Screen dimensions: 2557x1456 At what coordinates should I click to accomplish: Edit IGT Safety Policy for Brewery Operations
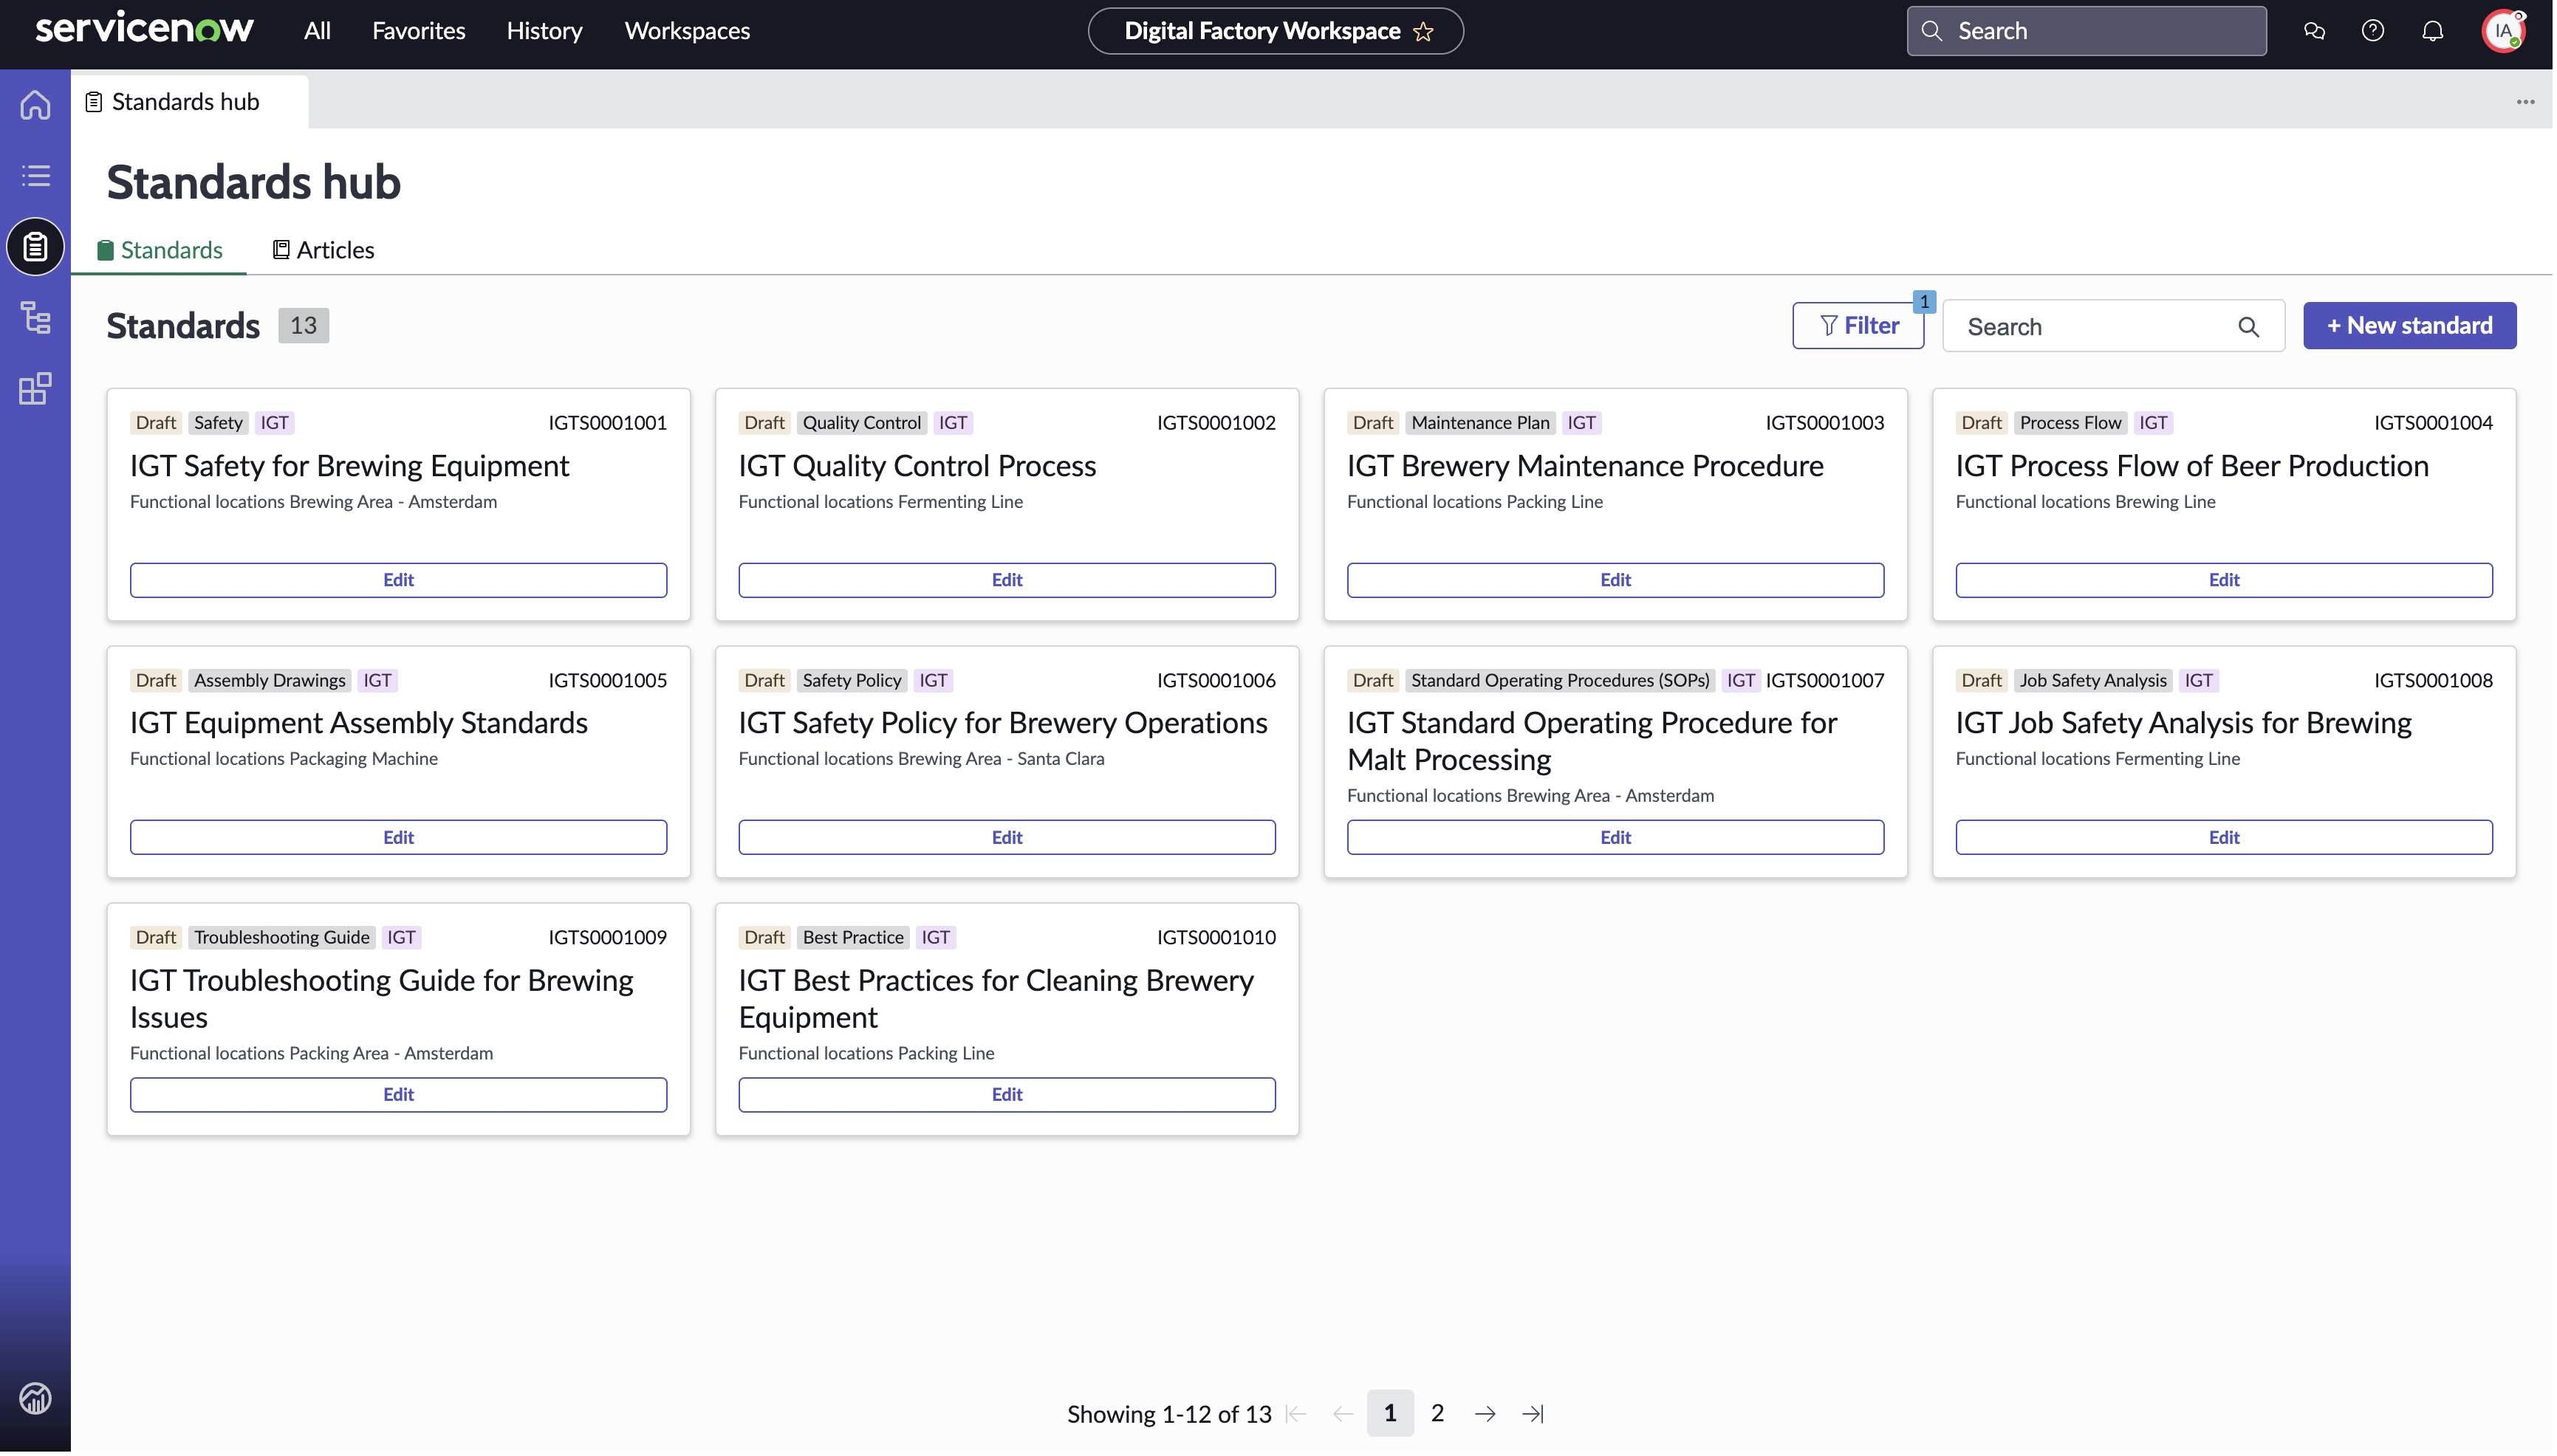1007,838
